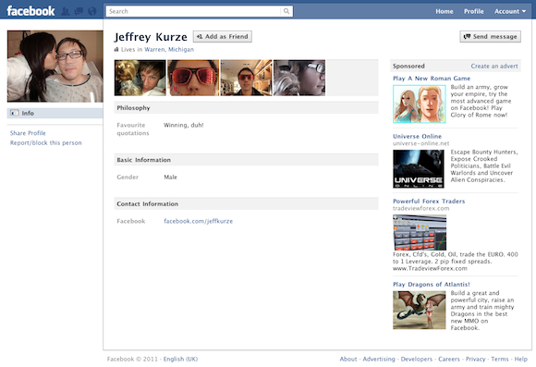Click the search magnifier icon
The height and width of the screenshot is (367, 536).
click(x=286, y=11)
